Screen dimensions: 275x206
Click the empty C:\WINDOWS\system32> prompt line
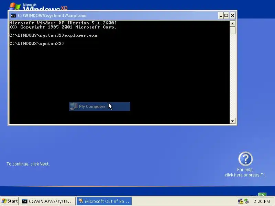37,44
